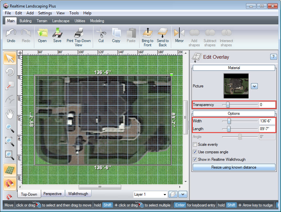Click the canvas scroll-down arrow
The width and height of the screenshot is (281, 212).
[x=186, y=182]
